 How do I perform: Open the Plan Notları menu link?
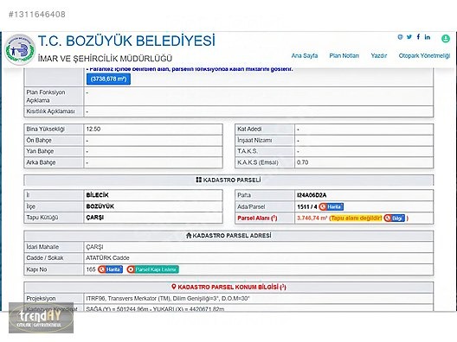pos(344,55)
